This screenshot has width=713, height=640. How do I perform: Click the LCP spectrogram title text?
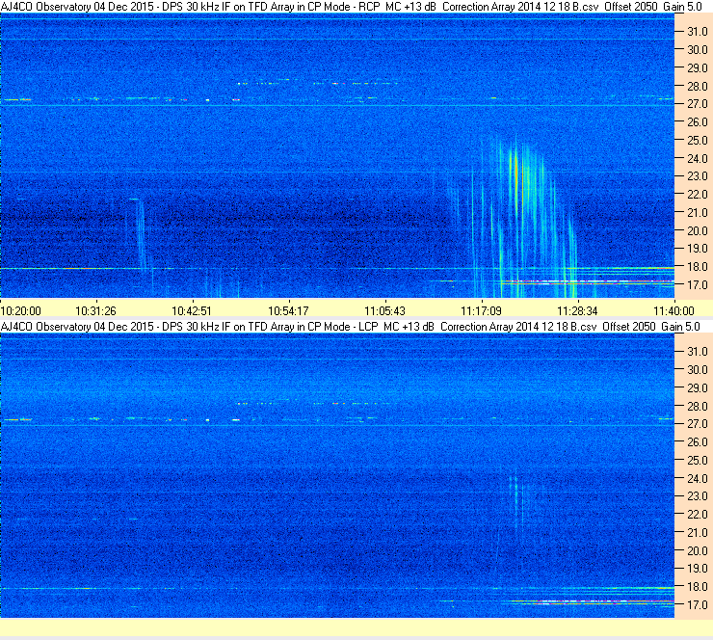click(350, 327)
